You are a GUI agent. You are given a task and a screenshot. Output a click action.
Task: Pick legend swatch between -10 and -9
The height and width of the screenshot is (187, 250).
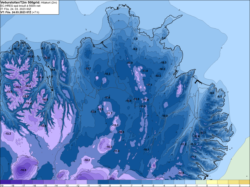point(103,182)
